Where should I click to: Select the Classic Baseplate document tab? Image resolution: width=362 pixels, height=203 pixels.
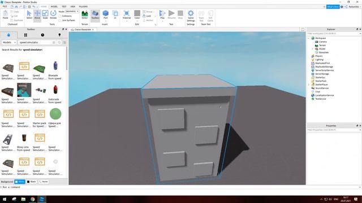(83, 30)
